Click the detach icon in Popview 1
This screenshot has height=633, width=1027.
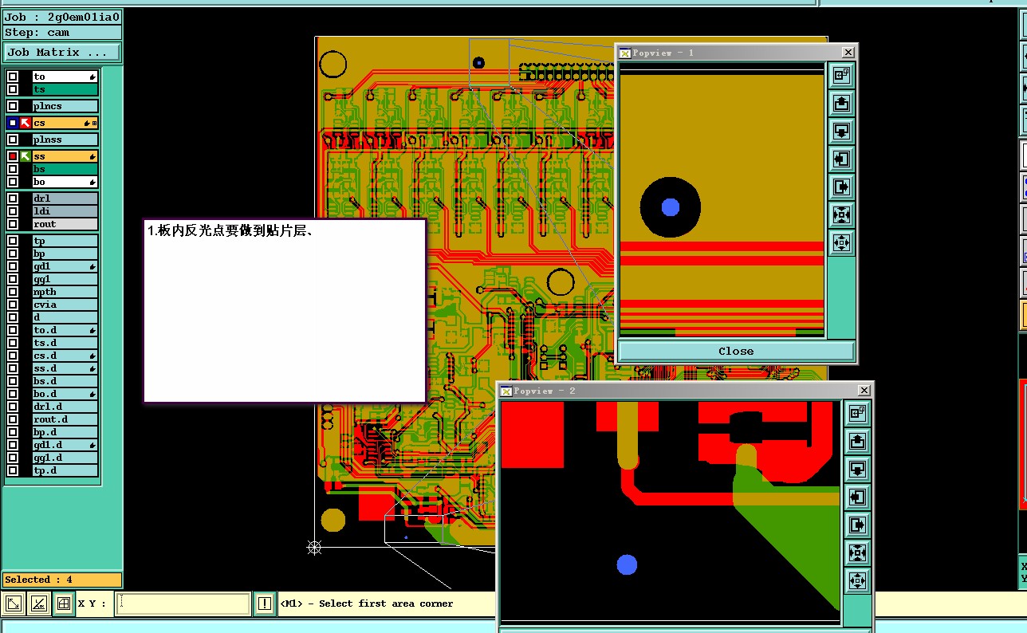point(842,76)
